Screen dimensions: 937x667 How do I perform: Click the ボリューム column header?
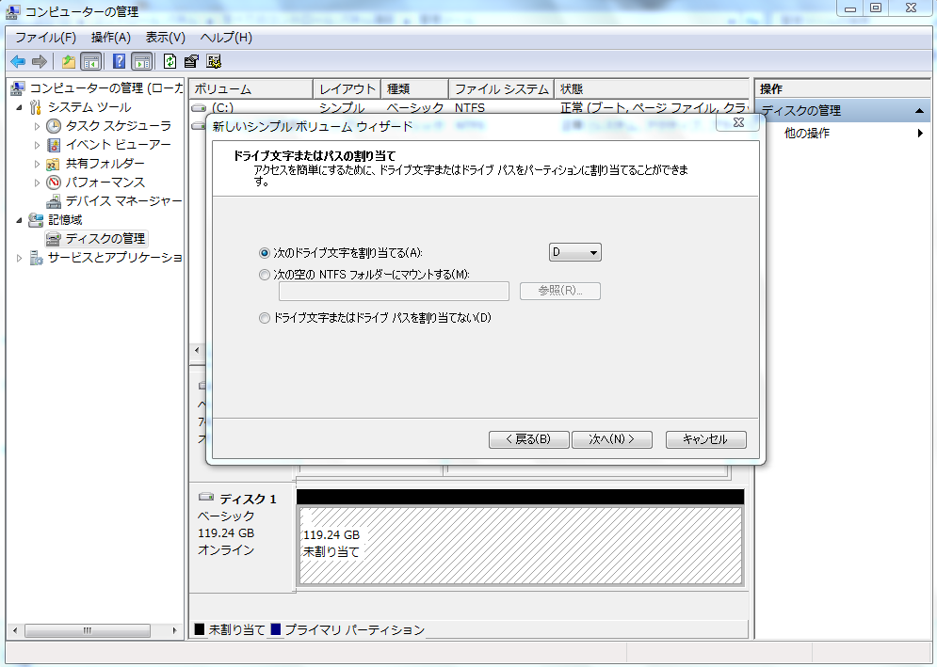click(x=251, y=89)
